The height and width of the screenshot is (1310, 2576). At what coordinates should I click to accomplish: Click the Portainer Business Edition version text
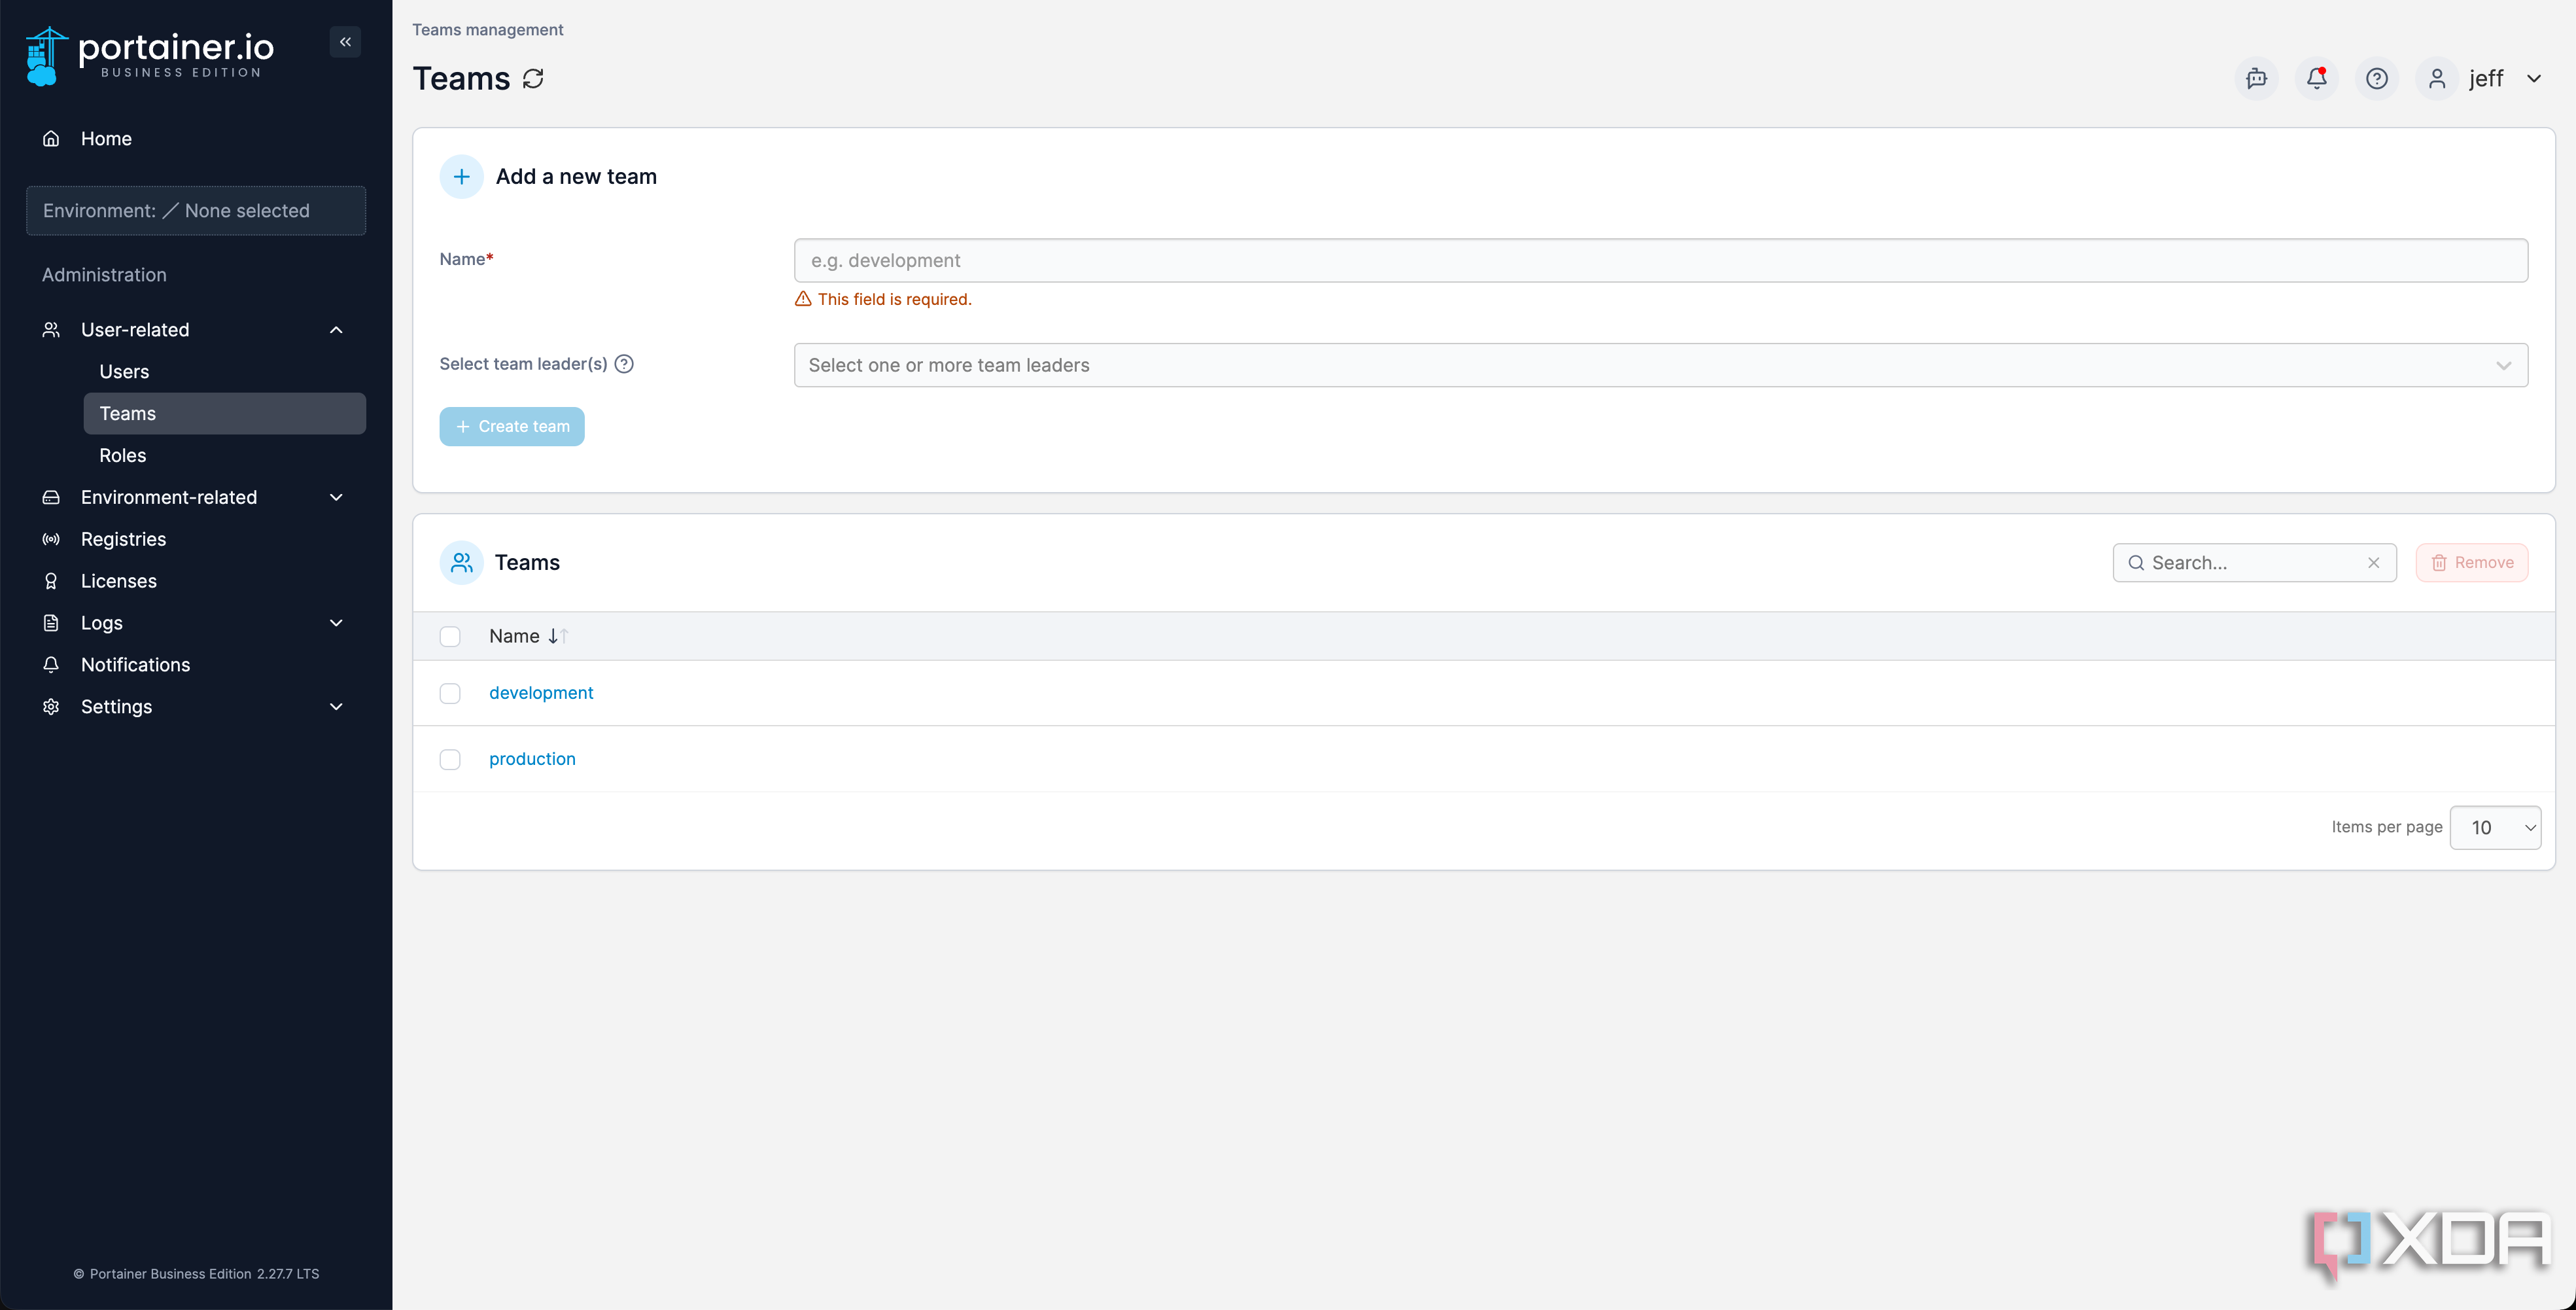tap(196, 1274)
